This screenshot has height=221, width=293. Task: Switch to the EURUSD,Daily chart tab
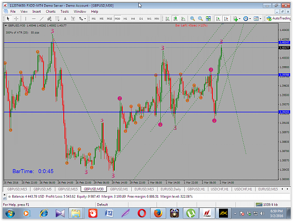[171, 189]
